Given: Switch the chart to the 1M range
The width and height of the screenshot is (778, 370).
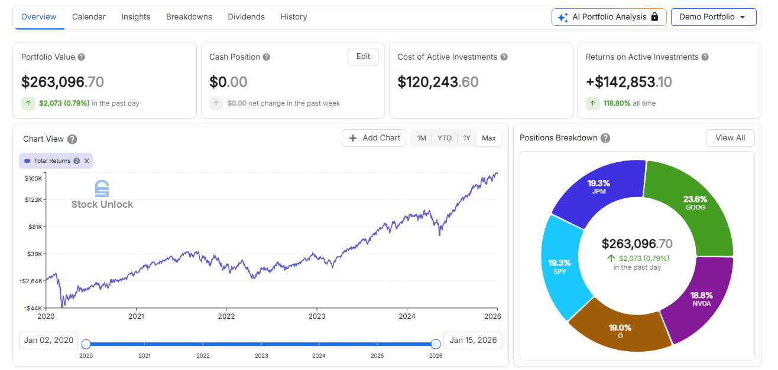Looking at the screenshot, I should (422, 137).
